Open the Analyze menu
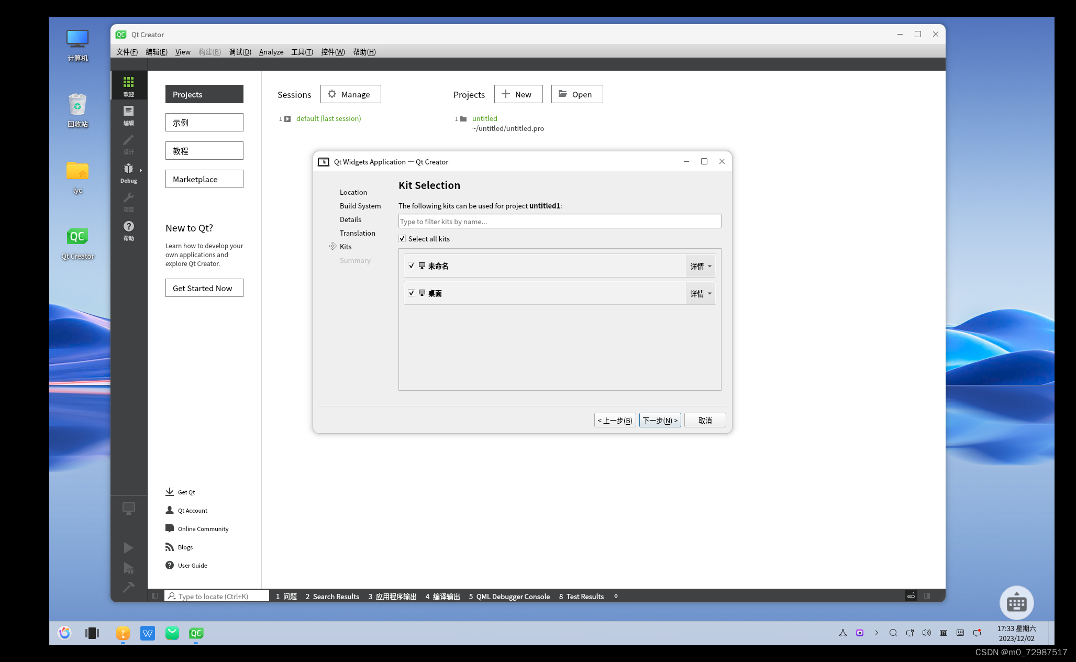 click(x=271, y=52)
